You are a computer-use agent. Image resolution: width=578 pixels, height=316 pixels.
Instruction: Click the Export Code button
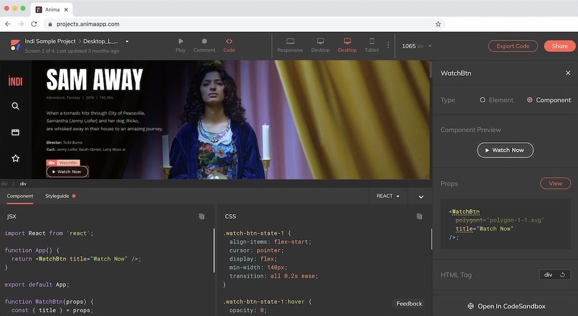pyautogui.click(x=513, y=46)
